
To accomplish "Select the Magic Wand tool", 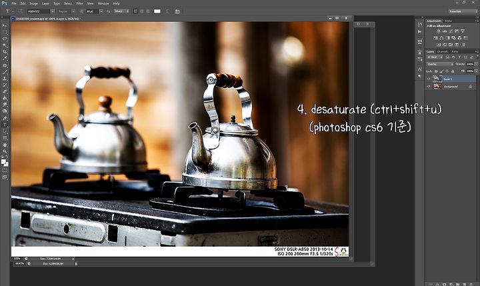I will point(5,45).
